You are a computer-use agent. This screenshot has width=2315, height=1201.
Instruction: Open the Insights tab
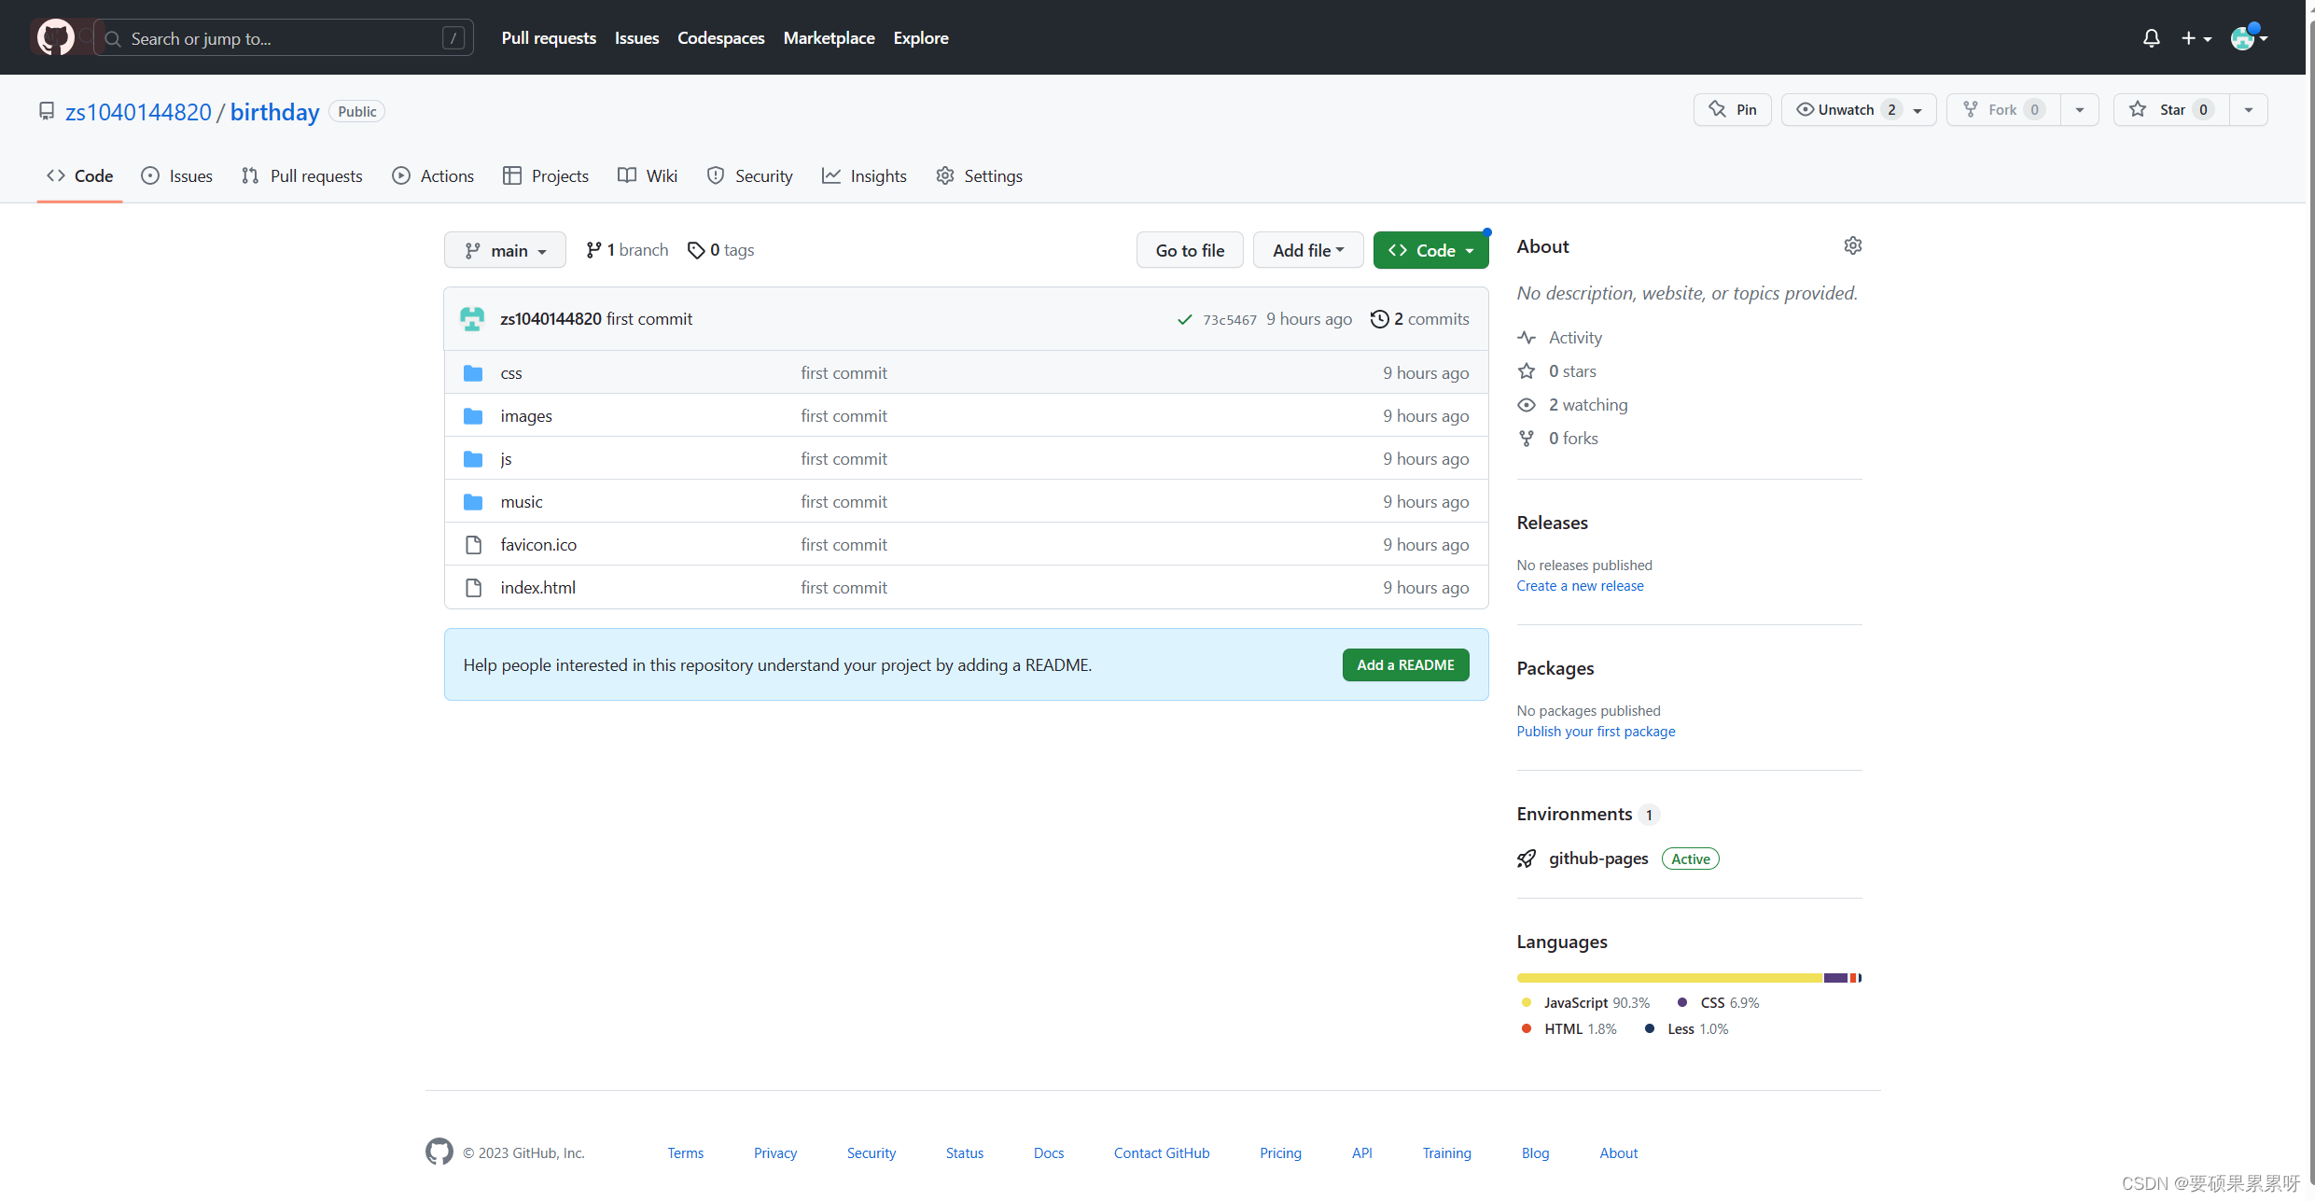click(x=864, y=175)
